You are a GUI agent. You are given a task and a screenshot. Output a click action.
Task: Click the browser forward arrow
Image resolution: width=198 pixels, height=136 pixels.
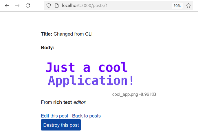[x=17, y=5]
